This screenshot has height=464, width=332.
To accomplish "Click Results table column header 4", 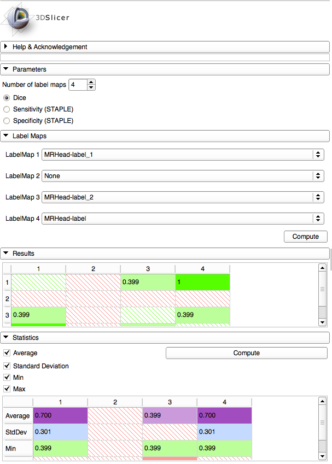I will click(x=202, y=269).
